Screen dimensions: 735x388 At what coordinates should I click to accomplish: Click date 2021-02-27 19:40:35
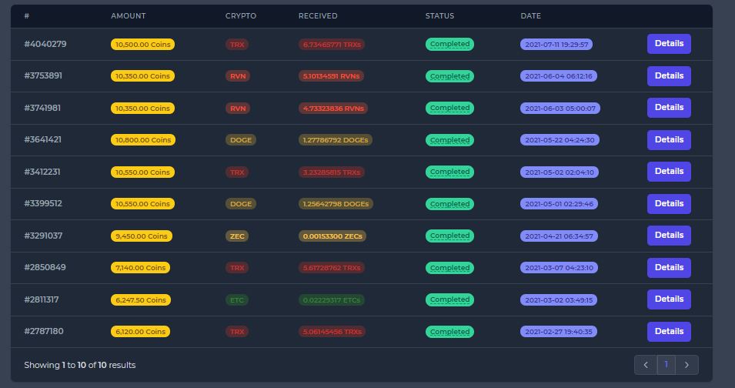[x=559, y=332]
